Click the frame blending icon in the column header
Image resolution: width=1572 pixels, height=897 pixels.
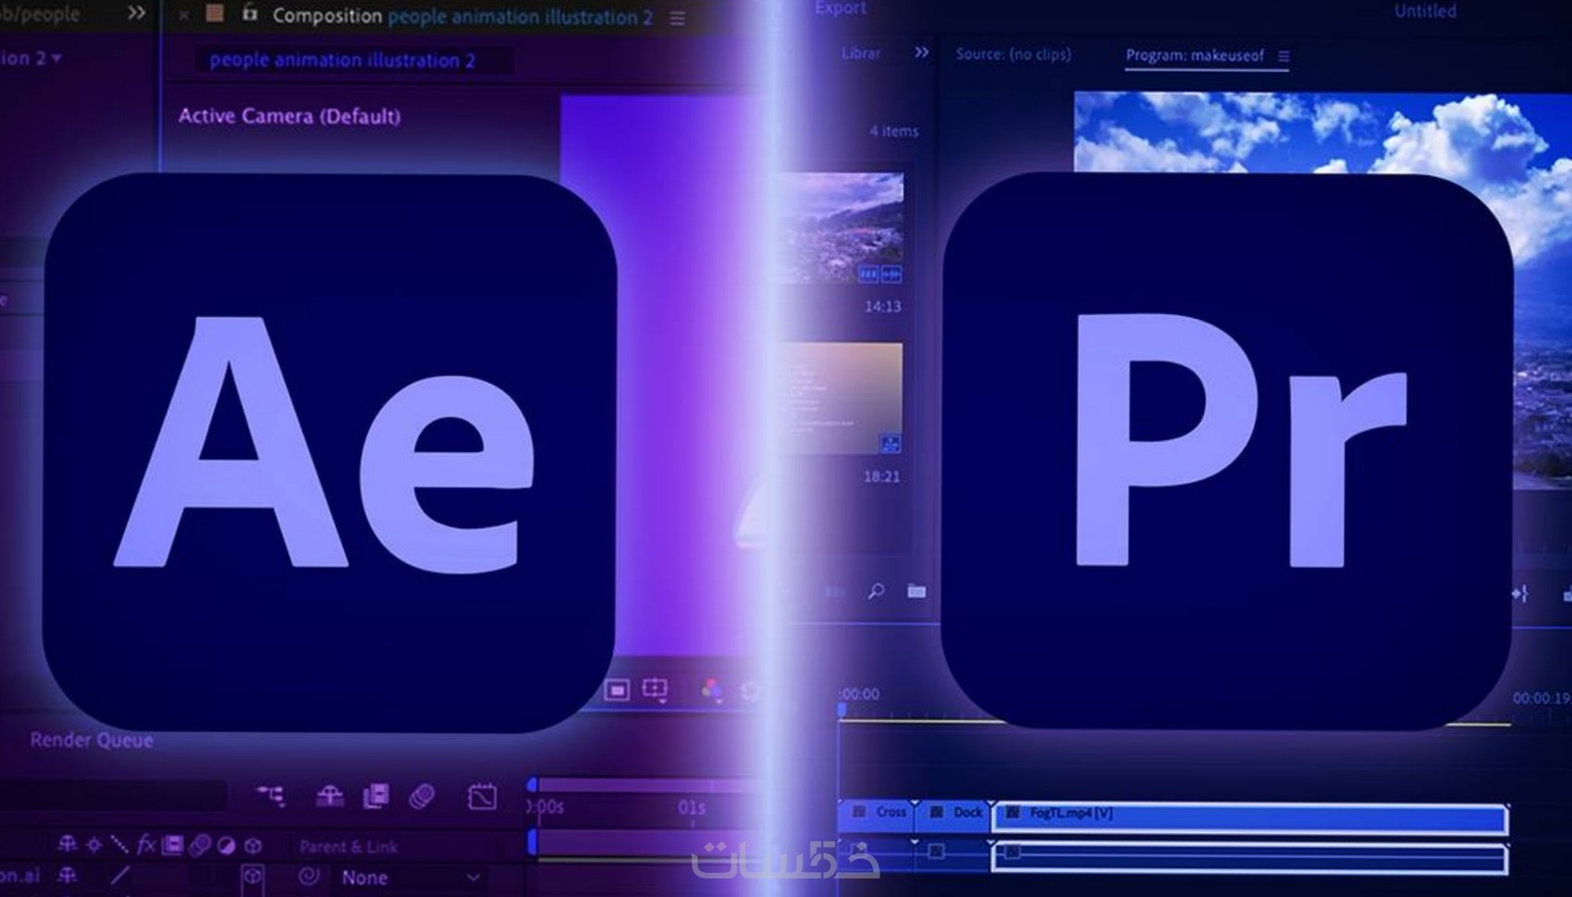[x=173, y=845]
